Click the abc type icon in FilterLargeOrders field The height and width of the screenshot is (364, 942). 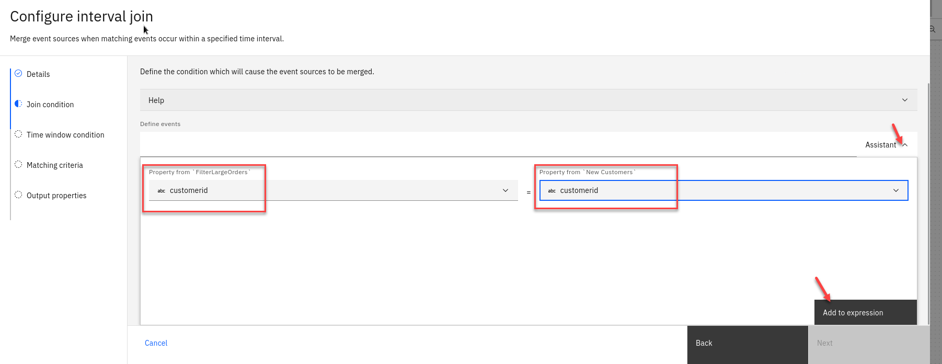[162, 191]
